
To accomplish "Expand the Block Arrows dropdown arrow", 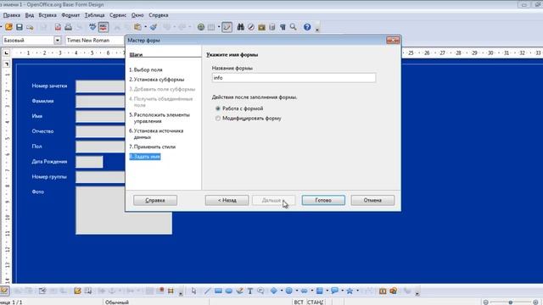I will (312, 291).
